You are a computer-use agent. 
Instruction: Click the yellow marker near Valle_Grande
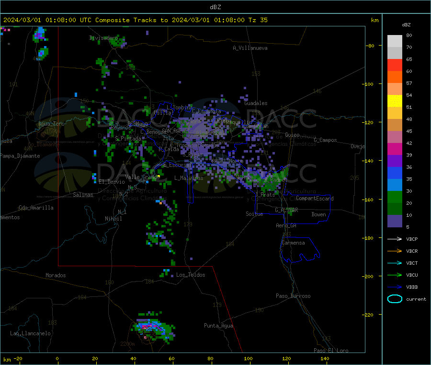159,177
